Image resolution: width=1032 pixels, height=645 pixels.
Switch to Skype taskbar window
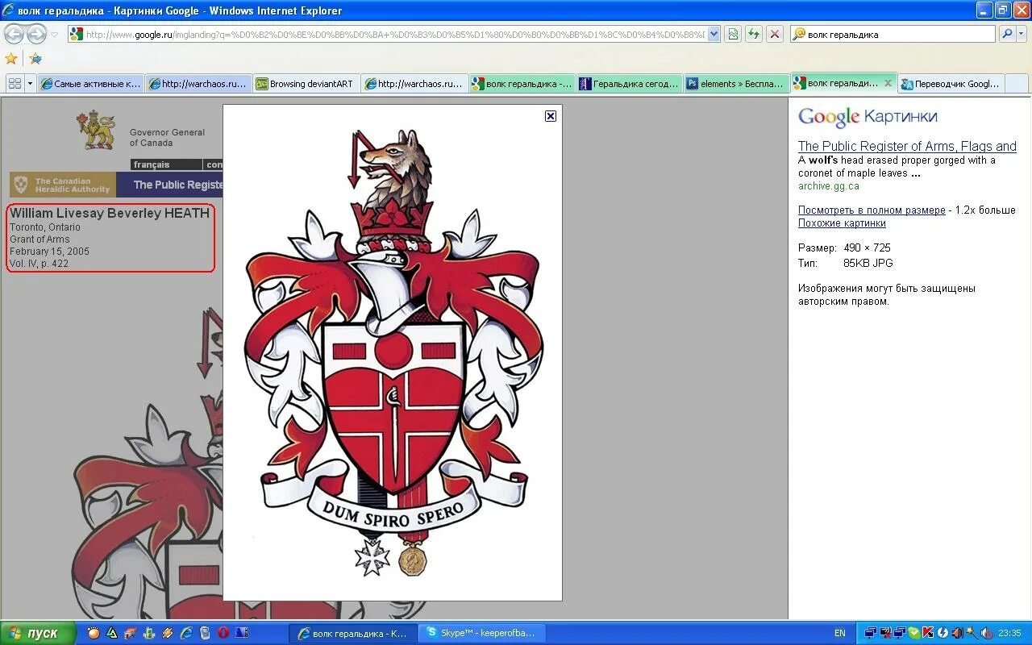point(484,633)
